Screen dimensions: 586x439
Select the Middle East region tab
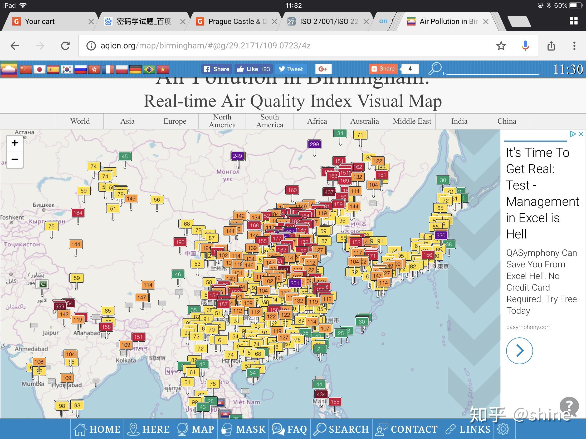(412, 121)
